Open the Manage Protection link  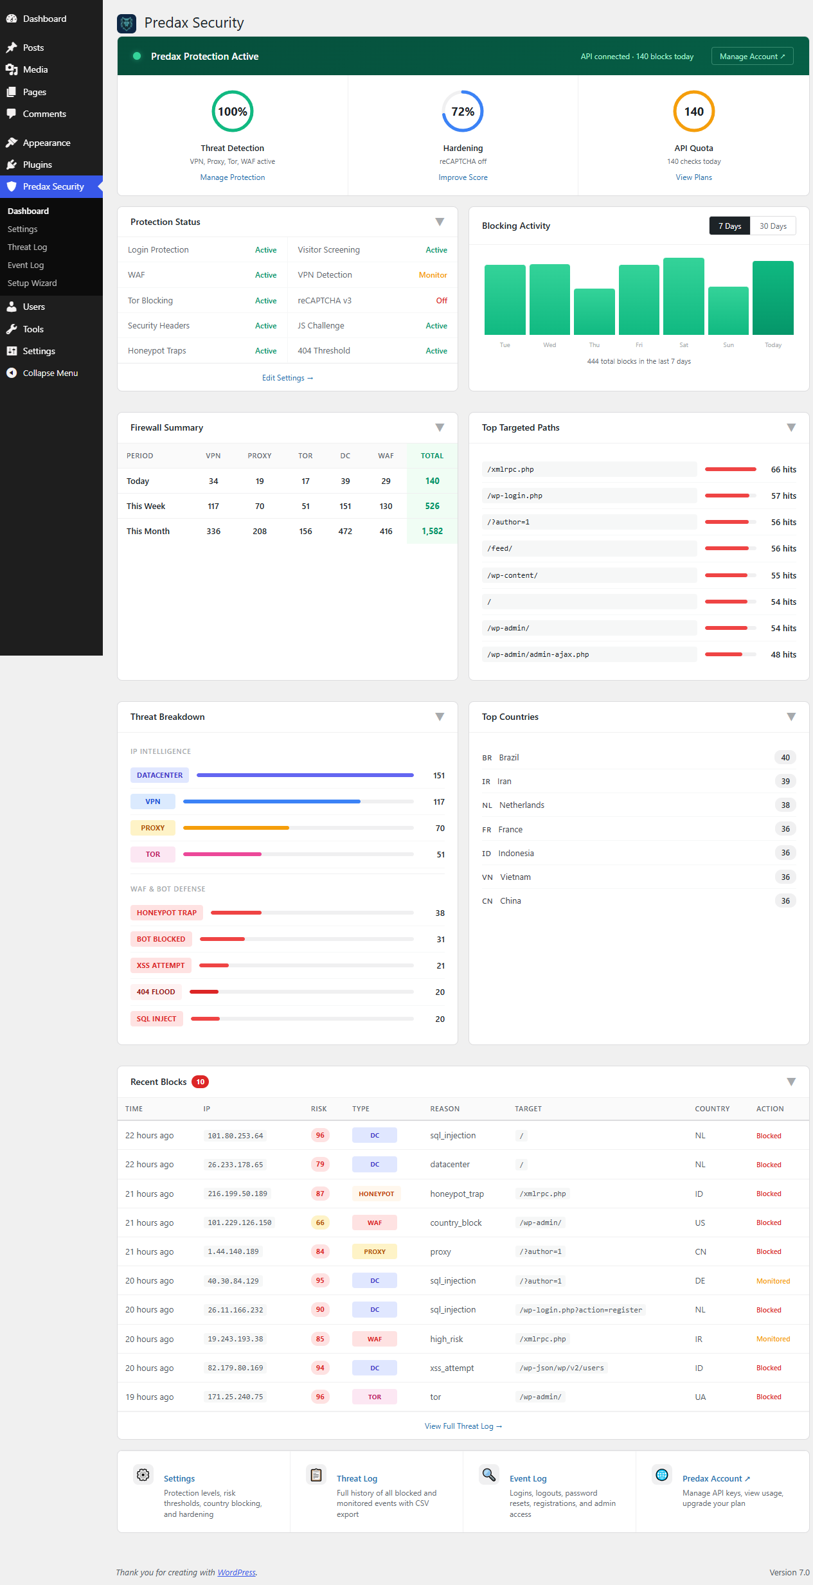[233, 177]
